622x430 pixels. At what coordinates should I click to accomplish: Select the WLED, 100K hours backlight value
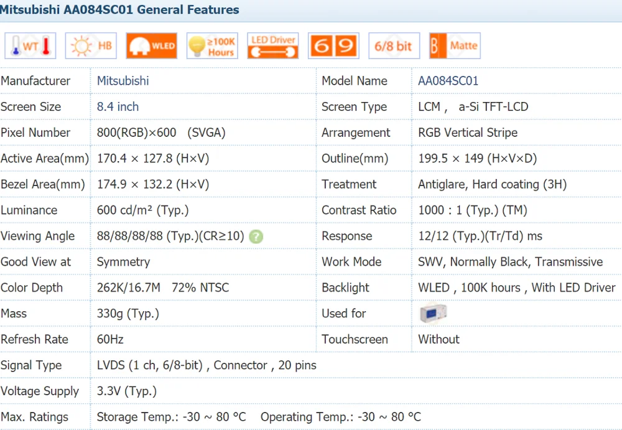517,287
